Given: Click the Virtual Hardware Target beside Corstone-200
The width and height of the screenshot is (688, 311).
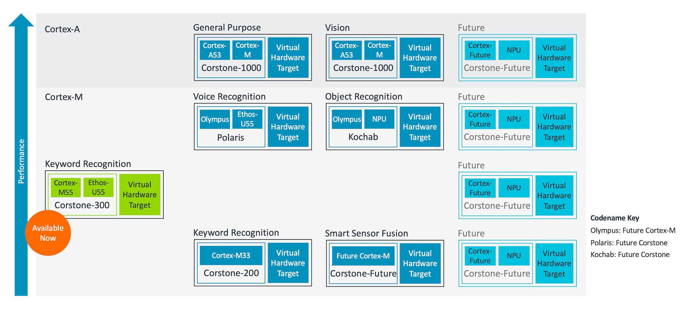Looking at the screenshot, I should (288, 263).
